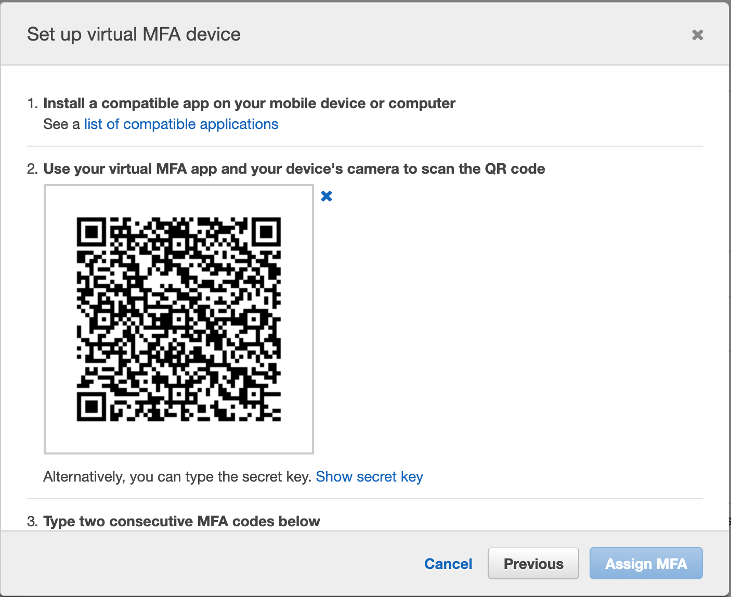The height and width of the screenshot is (597, 731).
Task: Click 'Install a compatible app' step heading
Action: pos(249,103)
